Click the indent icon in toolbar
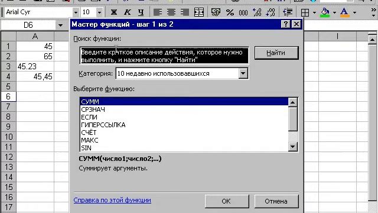The width and height of the screenshot is (378, 213). tap(288, 12)
